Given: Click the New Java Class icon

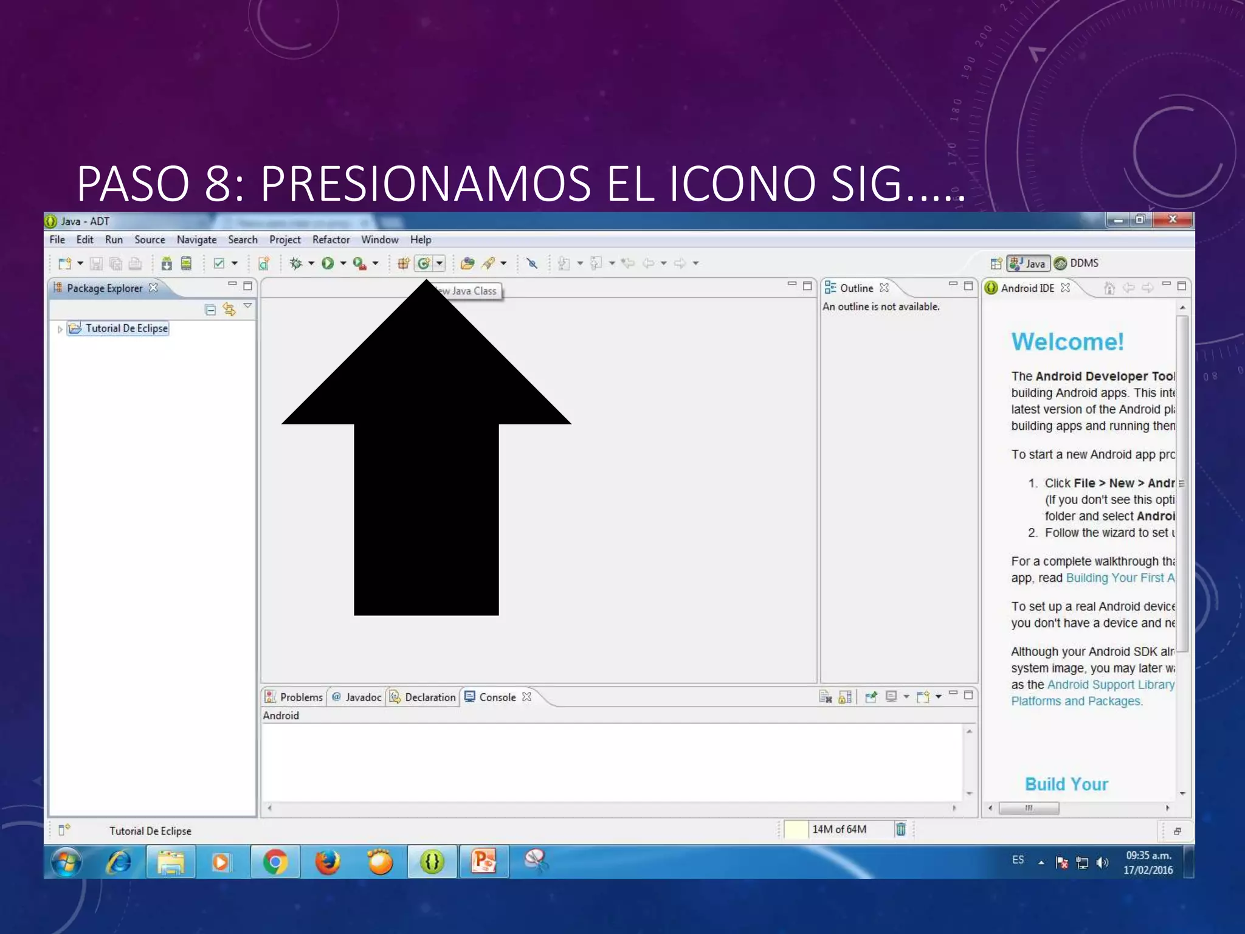Looking at the screenshot, I should click(424, 263).
